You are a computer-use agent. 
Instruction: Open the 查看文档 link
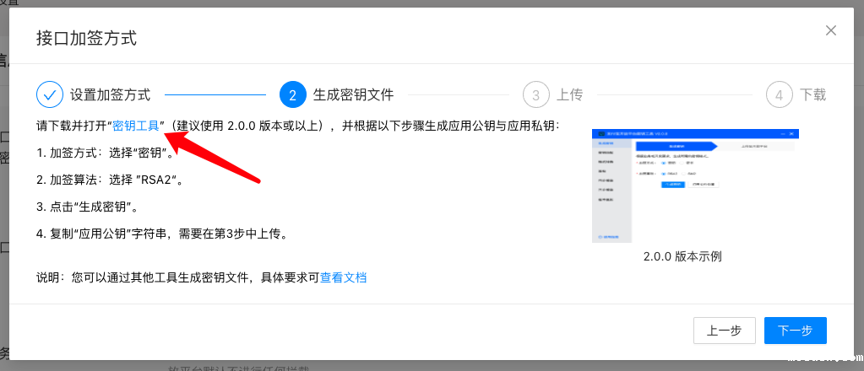[343, 277]
